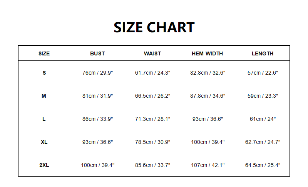Select the HEM WIDTH column header

click(208, 53)
